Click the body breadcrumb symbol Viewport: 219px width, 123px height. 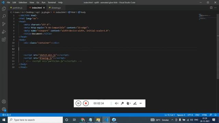pos(82,12)
